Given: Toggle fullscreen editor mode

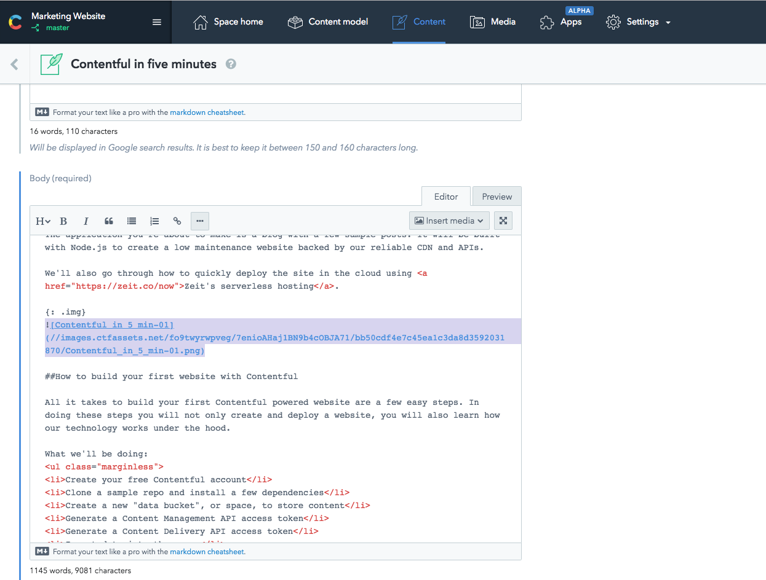Looking at the screenshot, I should pos(503,221).
